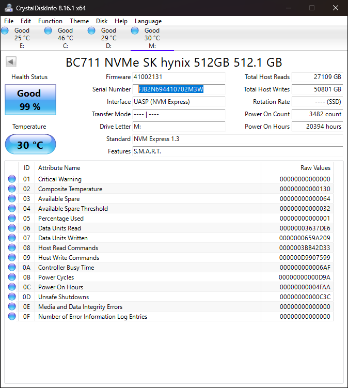Click the 30 °C temperature button
Viewport: 348px width, 388px height.
click(x=30, y=144)
